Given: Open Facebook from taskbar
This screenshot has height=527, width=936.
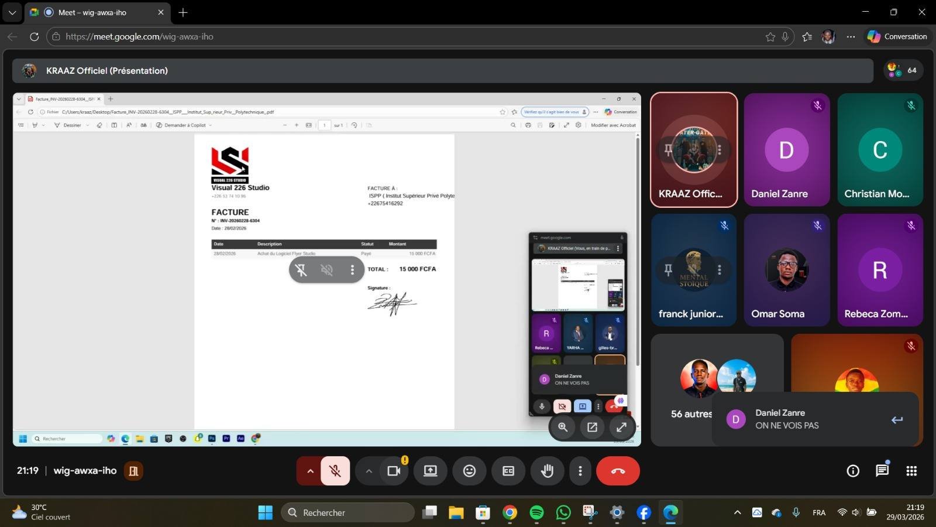Looking at the screenshot, I should pos(643,512).
